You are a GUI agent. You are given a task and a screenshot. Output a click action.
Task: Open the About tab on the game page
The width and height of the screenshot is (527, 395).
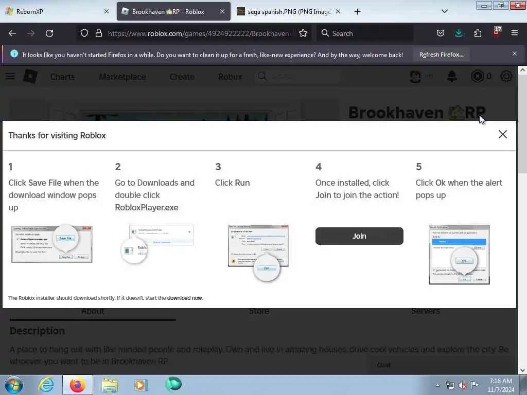coord(93,311)
